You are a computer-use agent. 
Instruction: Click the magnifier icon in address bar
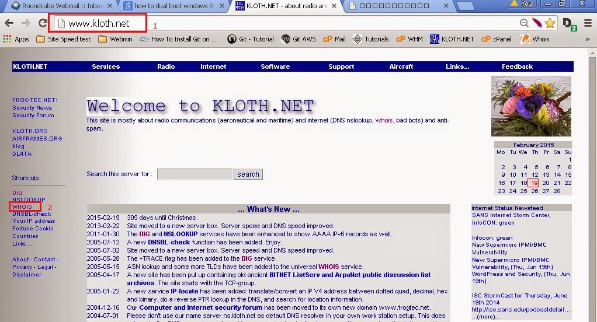pyautogui.click(x=525, y=23)
